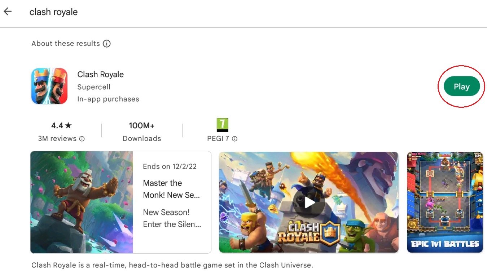Viewport: 487px width, 276px height.
Task: Click the 100M+ Downloads count
Action: pos(142,125)
